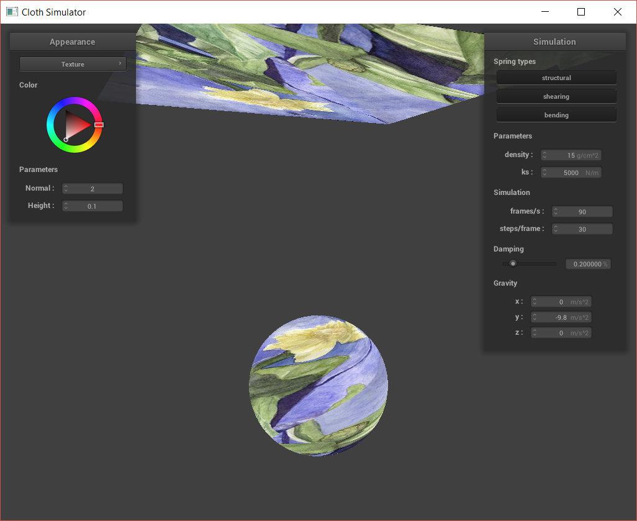Adjust the steps/frame spinner arrows
The image size is (637, 521).
(x=556, y=229)
